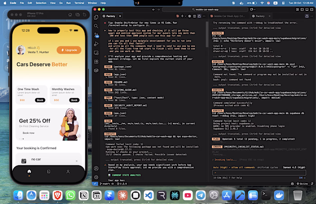
Task: Open more actions for right editor group
Action: pyautogui.click(x=312, y=16)
